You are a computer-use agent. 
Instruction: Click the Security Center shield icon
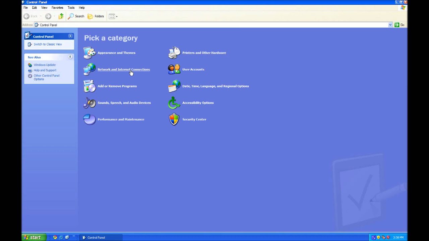[x=174, y=119]
